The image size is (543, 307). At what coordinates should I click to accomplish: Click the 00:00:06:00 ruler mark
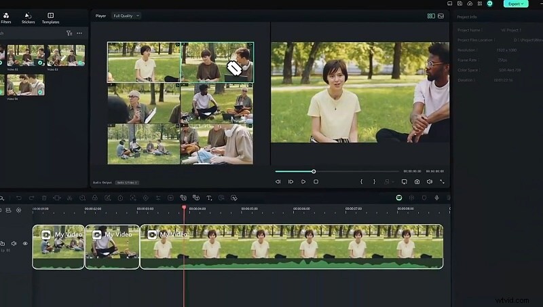tap(301, 209)
